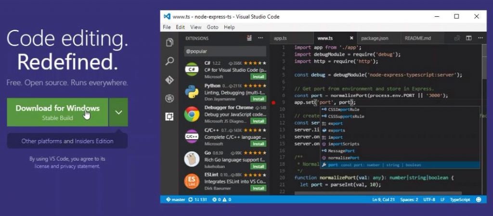The height and width of the screenshot is (216, 493).
Task: Click the Debugger for Chrome logo
Action: pos(192,114)
